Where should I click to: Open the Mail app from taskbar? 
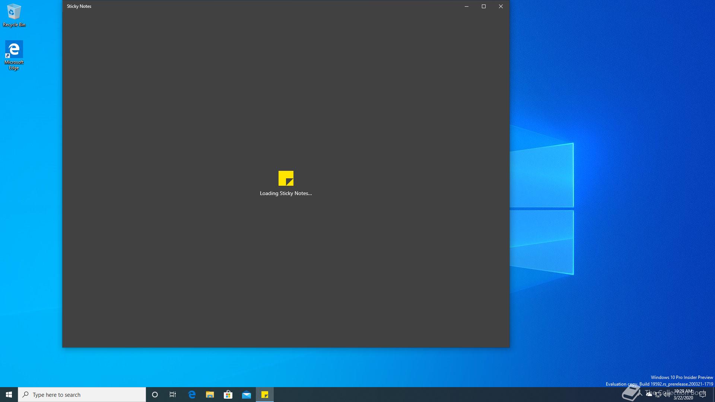tap(247, 395)
